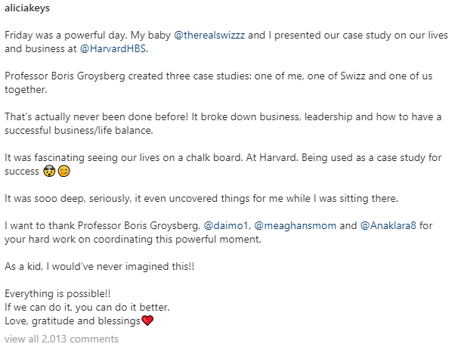Click the 'Friday was a powerful day' sentence
Screen dimensions: 455x350
point(66,35)
